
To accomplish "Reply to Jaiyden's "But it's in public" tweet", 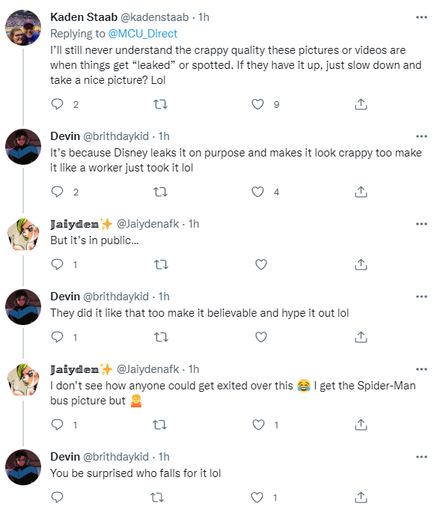I will [57, 264].
